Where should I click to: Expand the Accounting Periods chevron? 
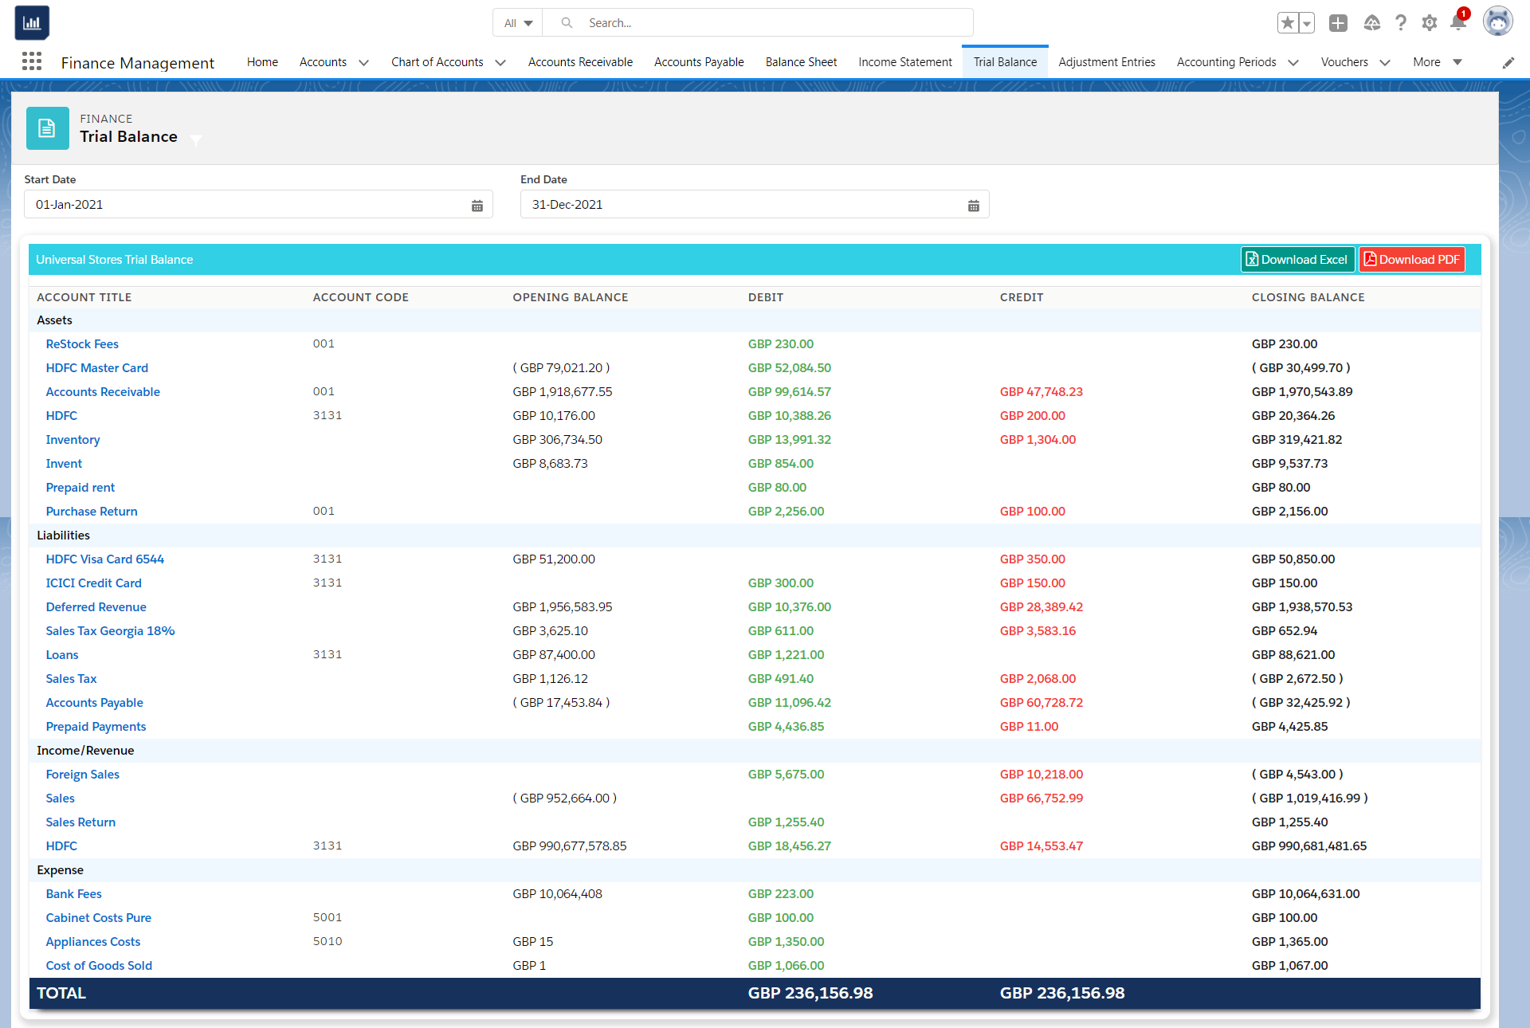[x=1293, y=62]
